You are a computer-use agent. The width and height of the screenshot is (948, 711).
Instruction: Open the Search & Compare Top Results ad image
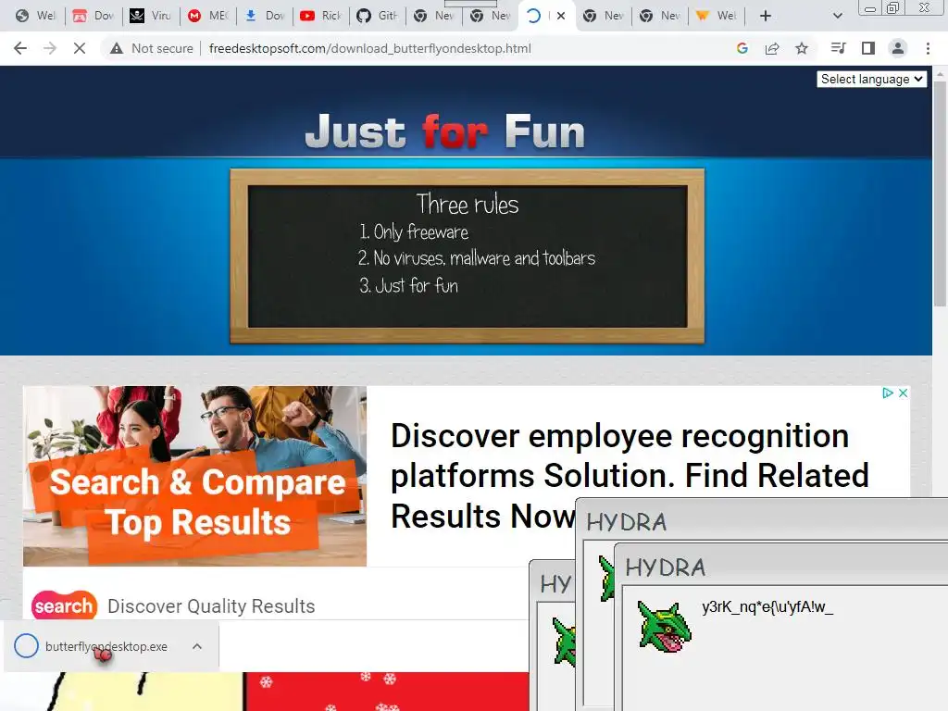(x=194, y=476)
